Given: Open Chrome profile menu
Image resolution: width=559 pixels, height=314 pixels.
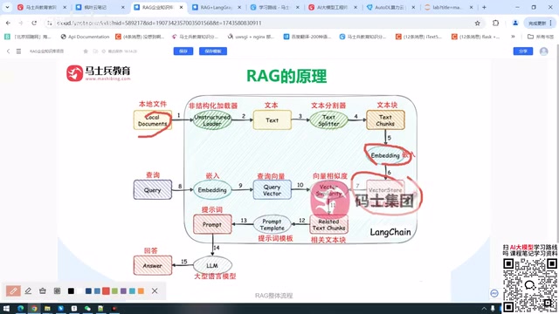Looking at the screenshot, I should (515, 23).
